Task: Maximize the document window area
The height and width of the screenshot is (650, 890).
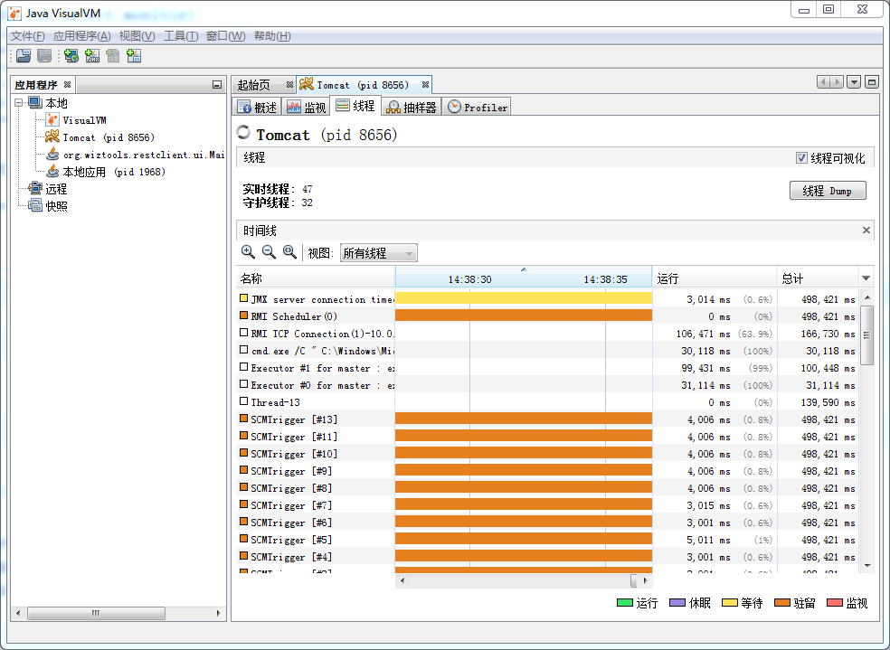Action: pyautogui.click(x=872, y=82)
